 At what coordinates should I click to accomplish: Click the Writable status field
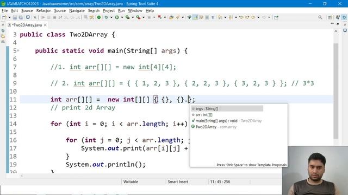click(130, 182)
